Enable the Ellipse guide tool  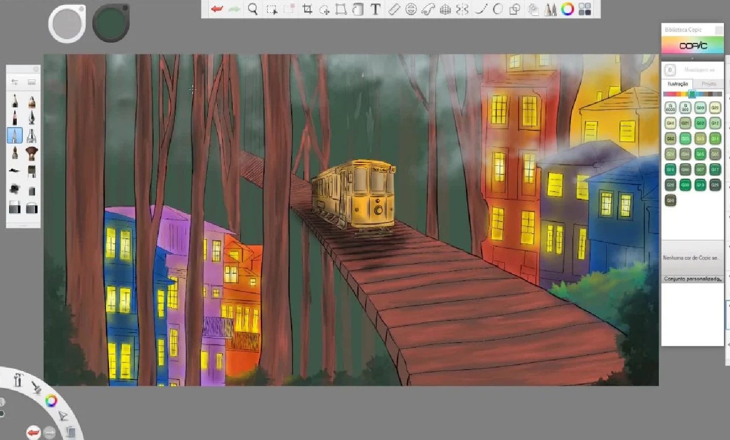[x=411, y=9]
